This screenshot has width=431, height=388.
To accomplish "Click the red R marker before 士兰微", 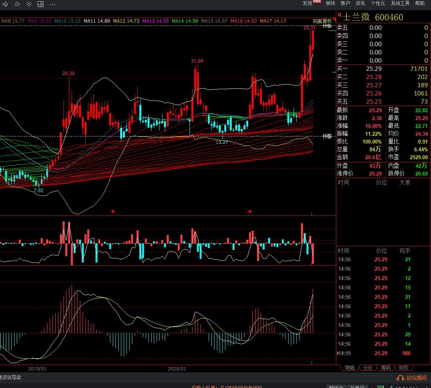I will 339,15.
